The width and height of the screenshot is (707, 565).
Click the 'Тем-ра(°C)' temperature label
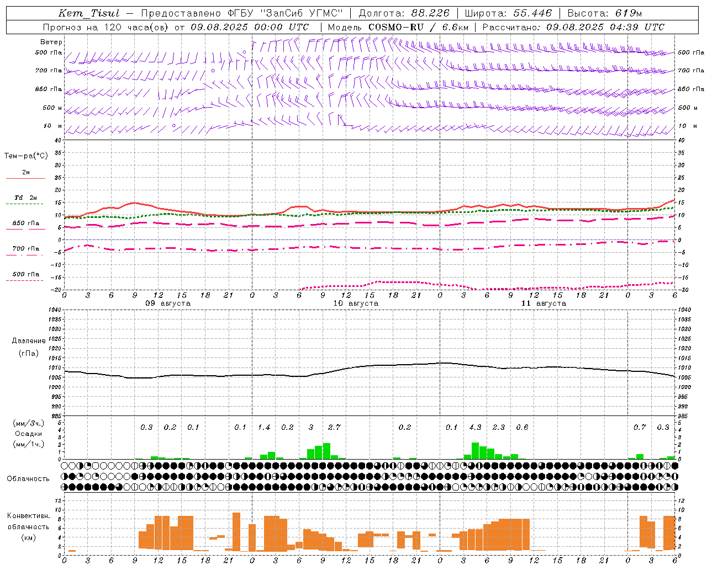[x=26, y=156]
